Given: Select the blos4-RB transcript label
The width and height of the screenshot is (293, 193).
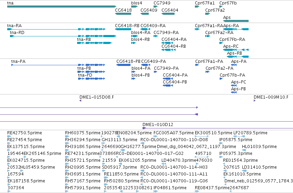Looking at the screenshot, I should tap(140, 39).
